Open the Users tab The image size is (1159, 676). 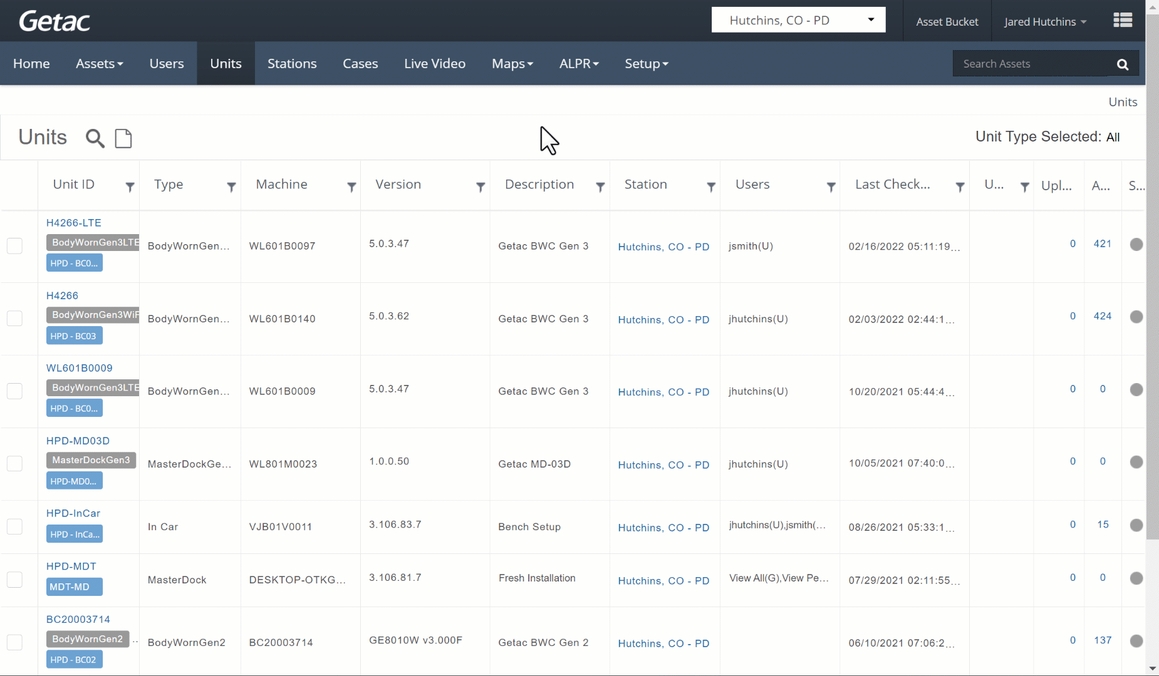(167, 64)
